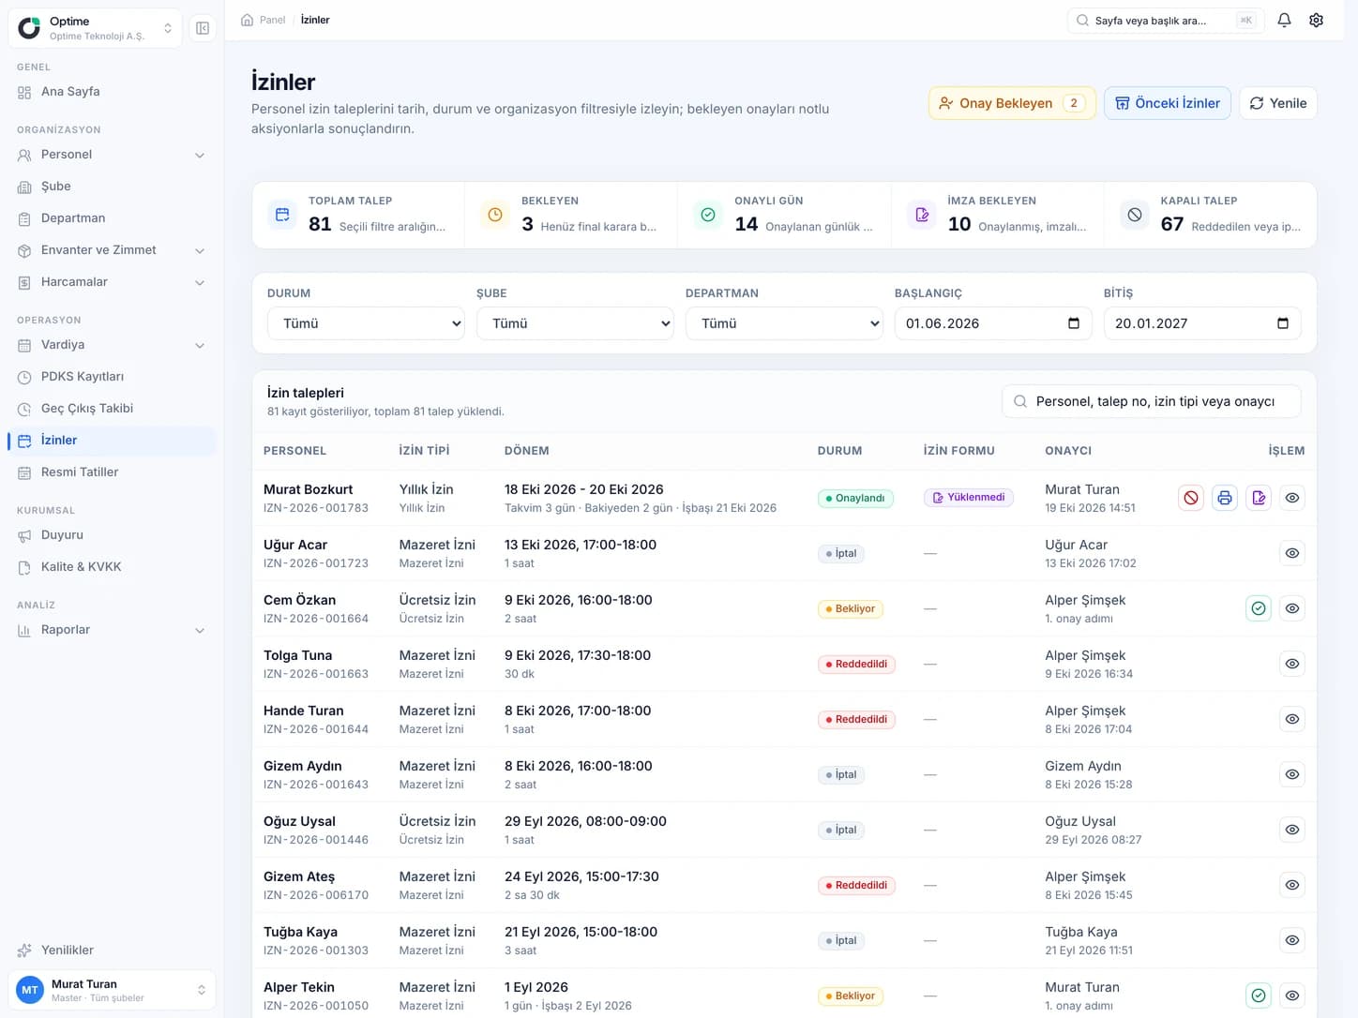Click the Yenile refresh button
The image size is (1358, 1018).
tap(1277, 103)
